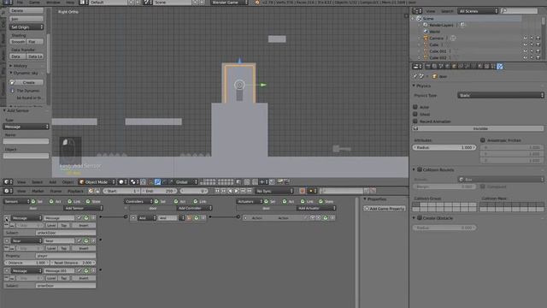Click the timeline record keyframe button
Screen dimensions: 547x308
click(302, 191)
